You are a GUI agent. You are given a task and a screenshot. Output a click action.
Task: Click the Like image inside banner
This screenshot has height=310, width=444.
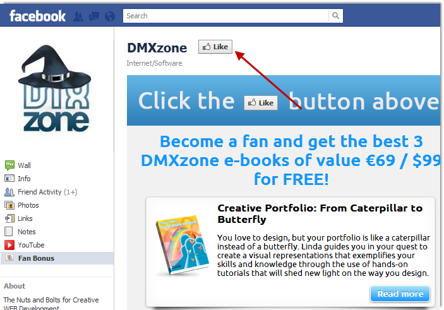261,103
